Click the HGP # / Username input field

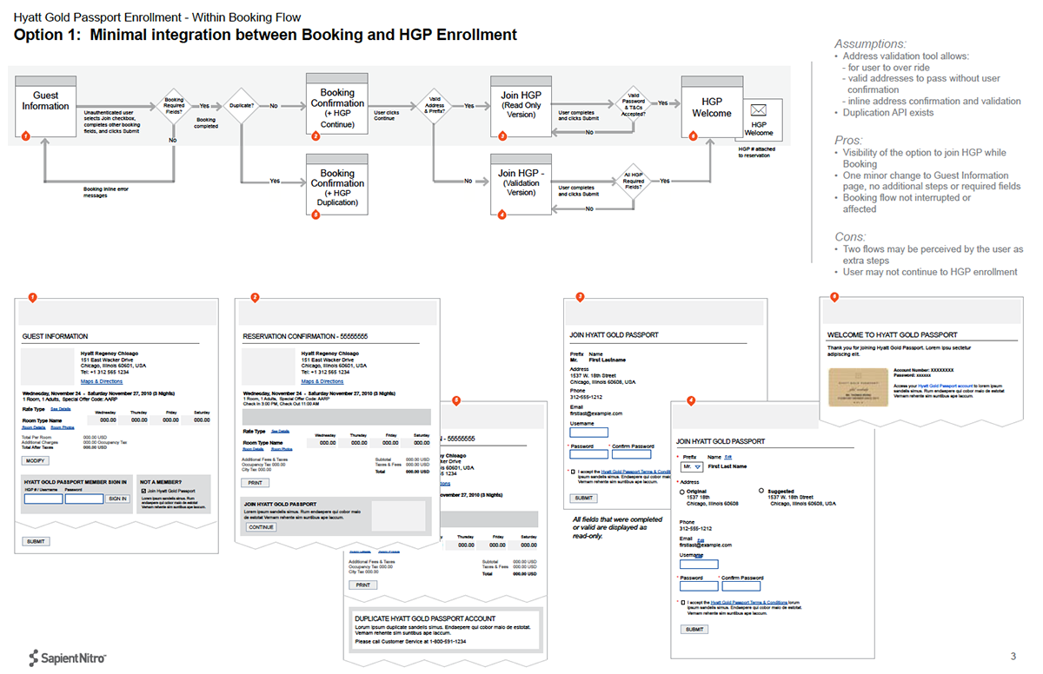[x=43, y=499]
